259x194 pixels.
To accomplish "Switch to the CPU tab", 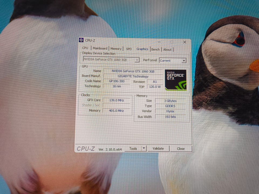I will coord(85,48).
